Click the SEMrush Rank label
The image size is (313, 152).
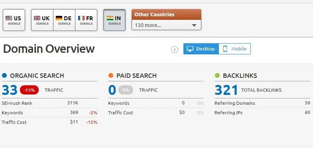point(17,103)
